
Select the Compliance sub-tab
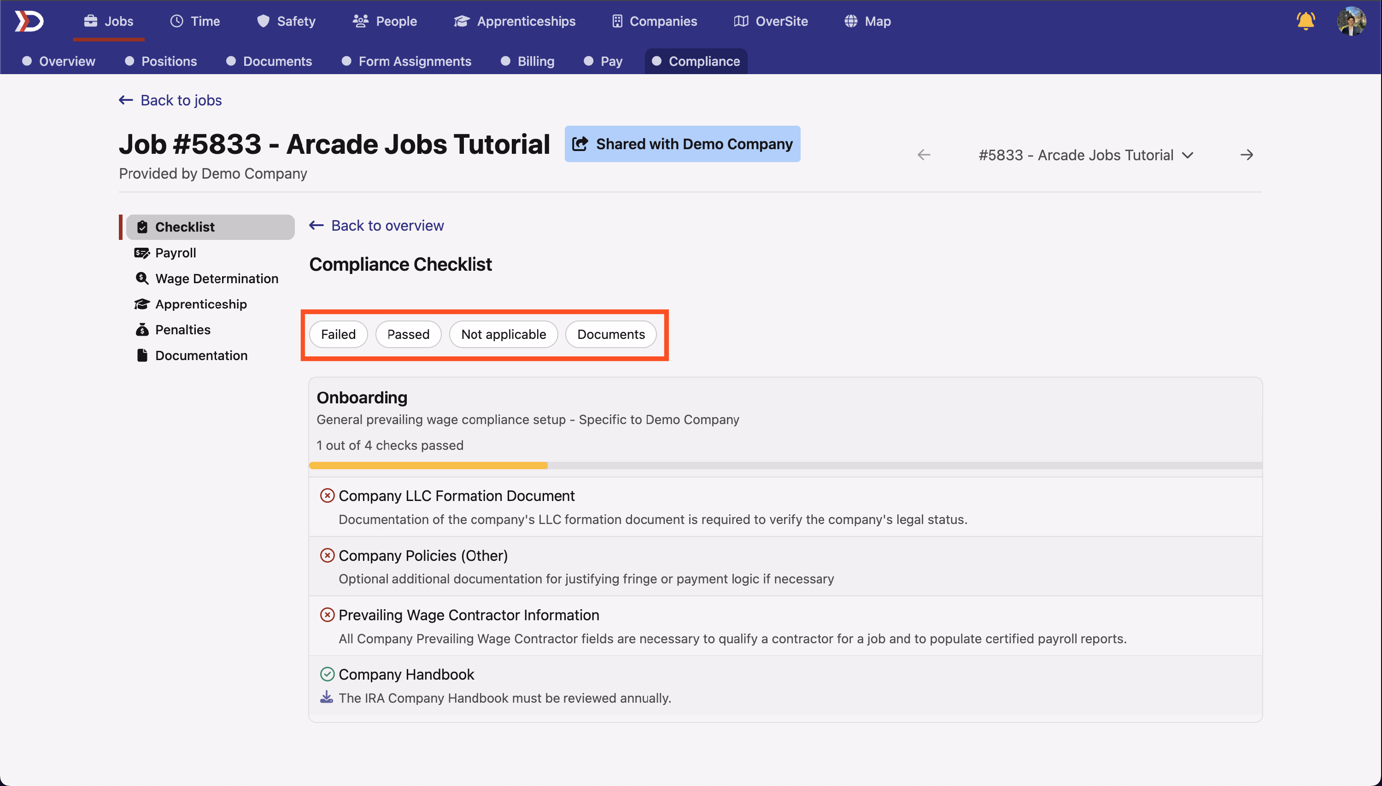[x=696, y=61]
